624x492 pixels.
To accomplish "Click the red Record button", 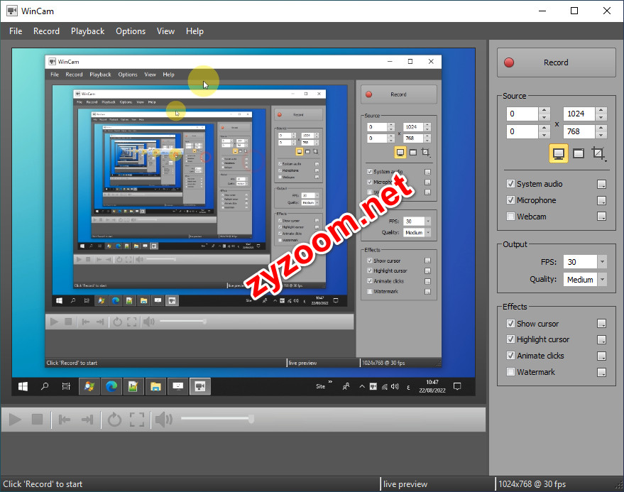I will 556,62.
